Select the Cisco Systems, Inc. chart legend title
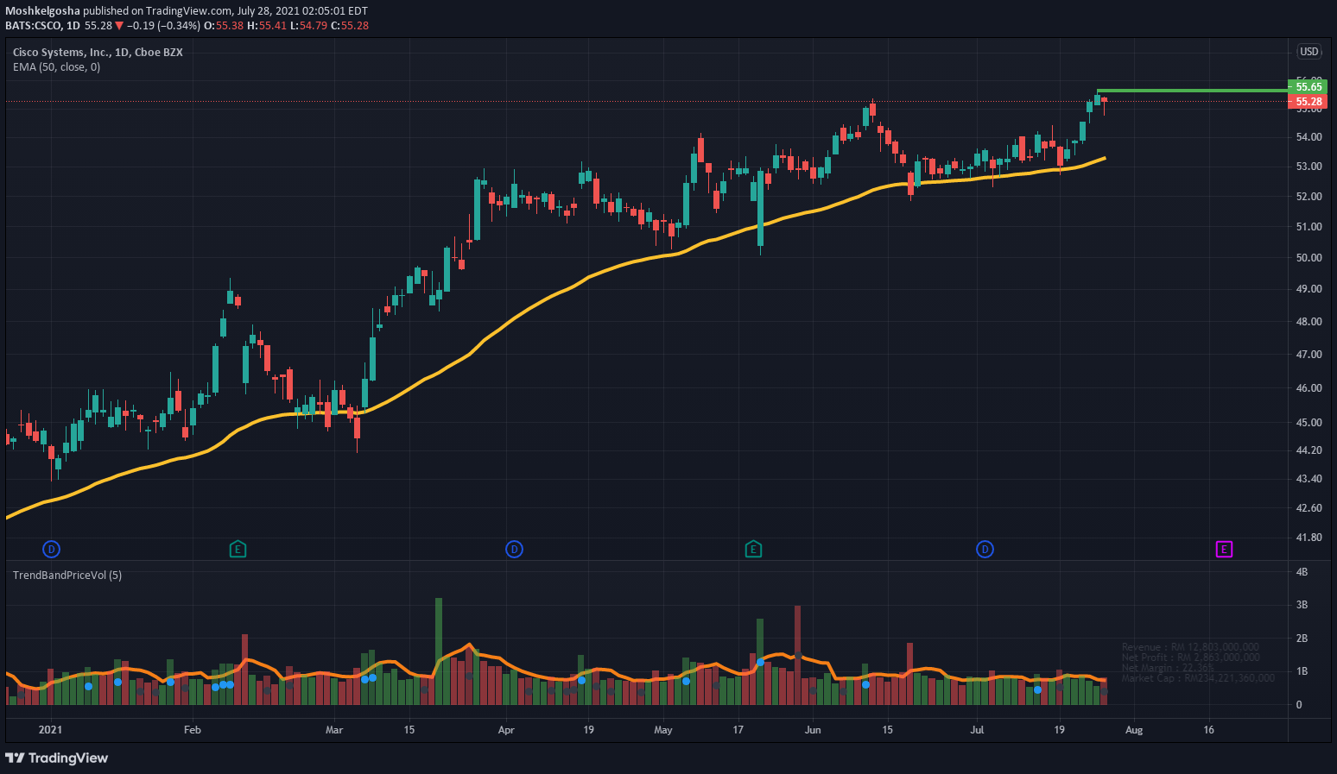The height and width of the screenshot is (774, 1337). (98, 52)
